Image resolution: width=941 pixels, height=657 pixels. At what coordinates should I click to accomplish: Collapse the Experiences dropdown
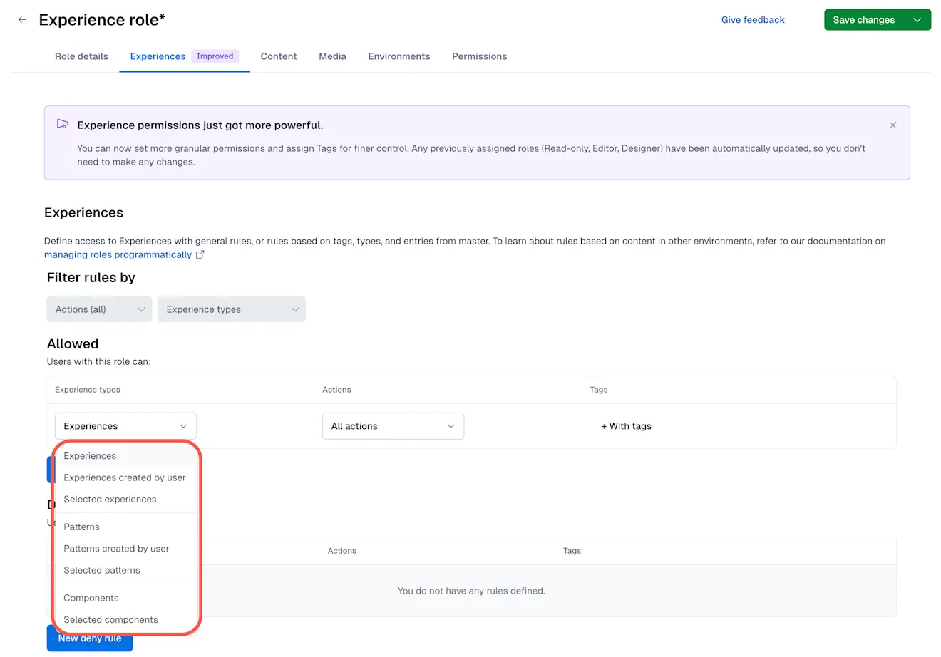(125, 425)
